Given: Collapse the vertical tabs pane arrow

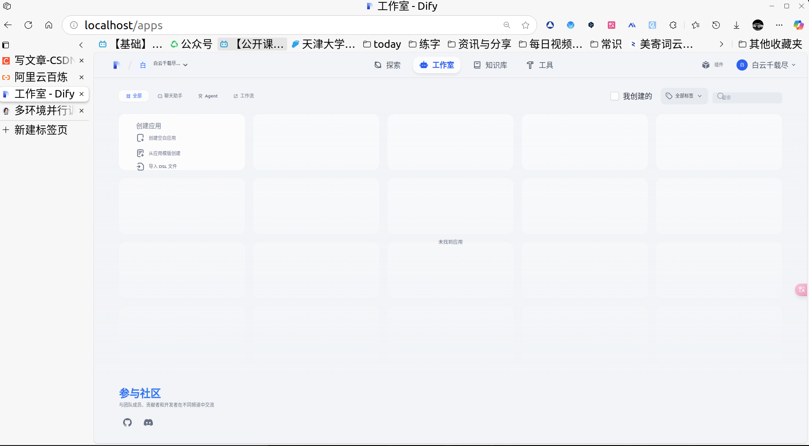Looking at the screenshot, I should click(x=81, y=45).
